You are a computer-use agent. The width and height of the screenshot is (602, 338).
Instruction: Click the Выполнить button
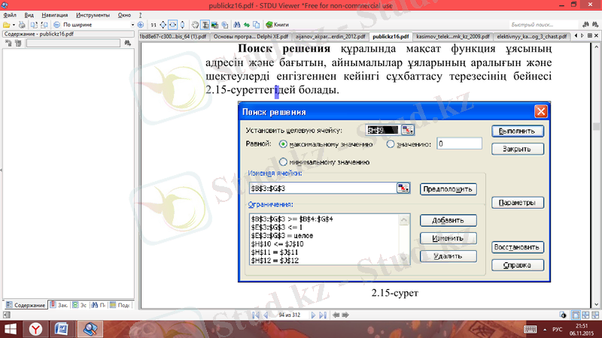click(x=517, y=130)
